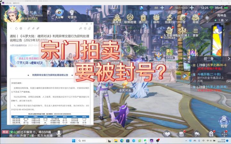Open File Explorer from the taskbar

point(116,140)
